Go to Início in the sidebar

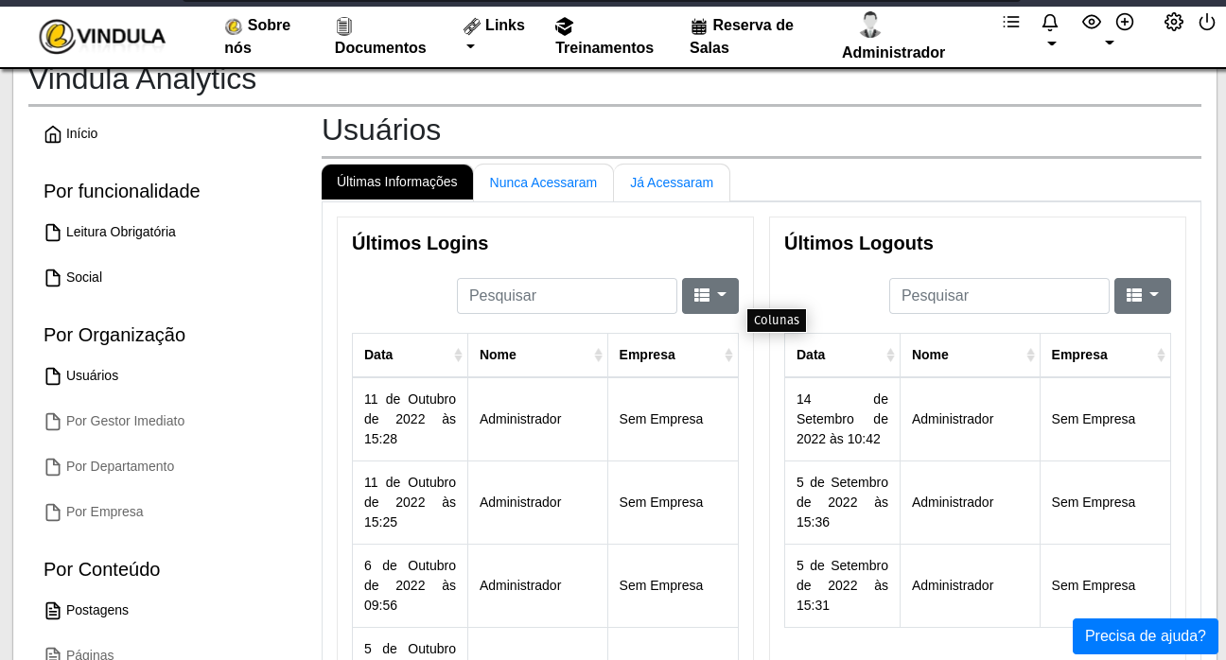point(81,134)
